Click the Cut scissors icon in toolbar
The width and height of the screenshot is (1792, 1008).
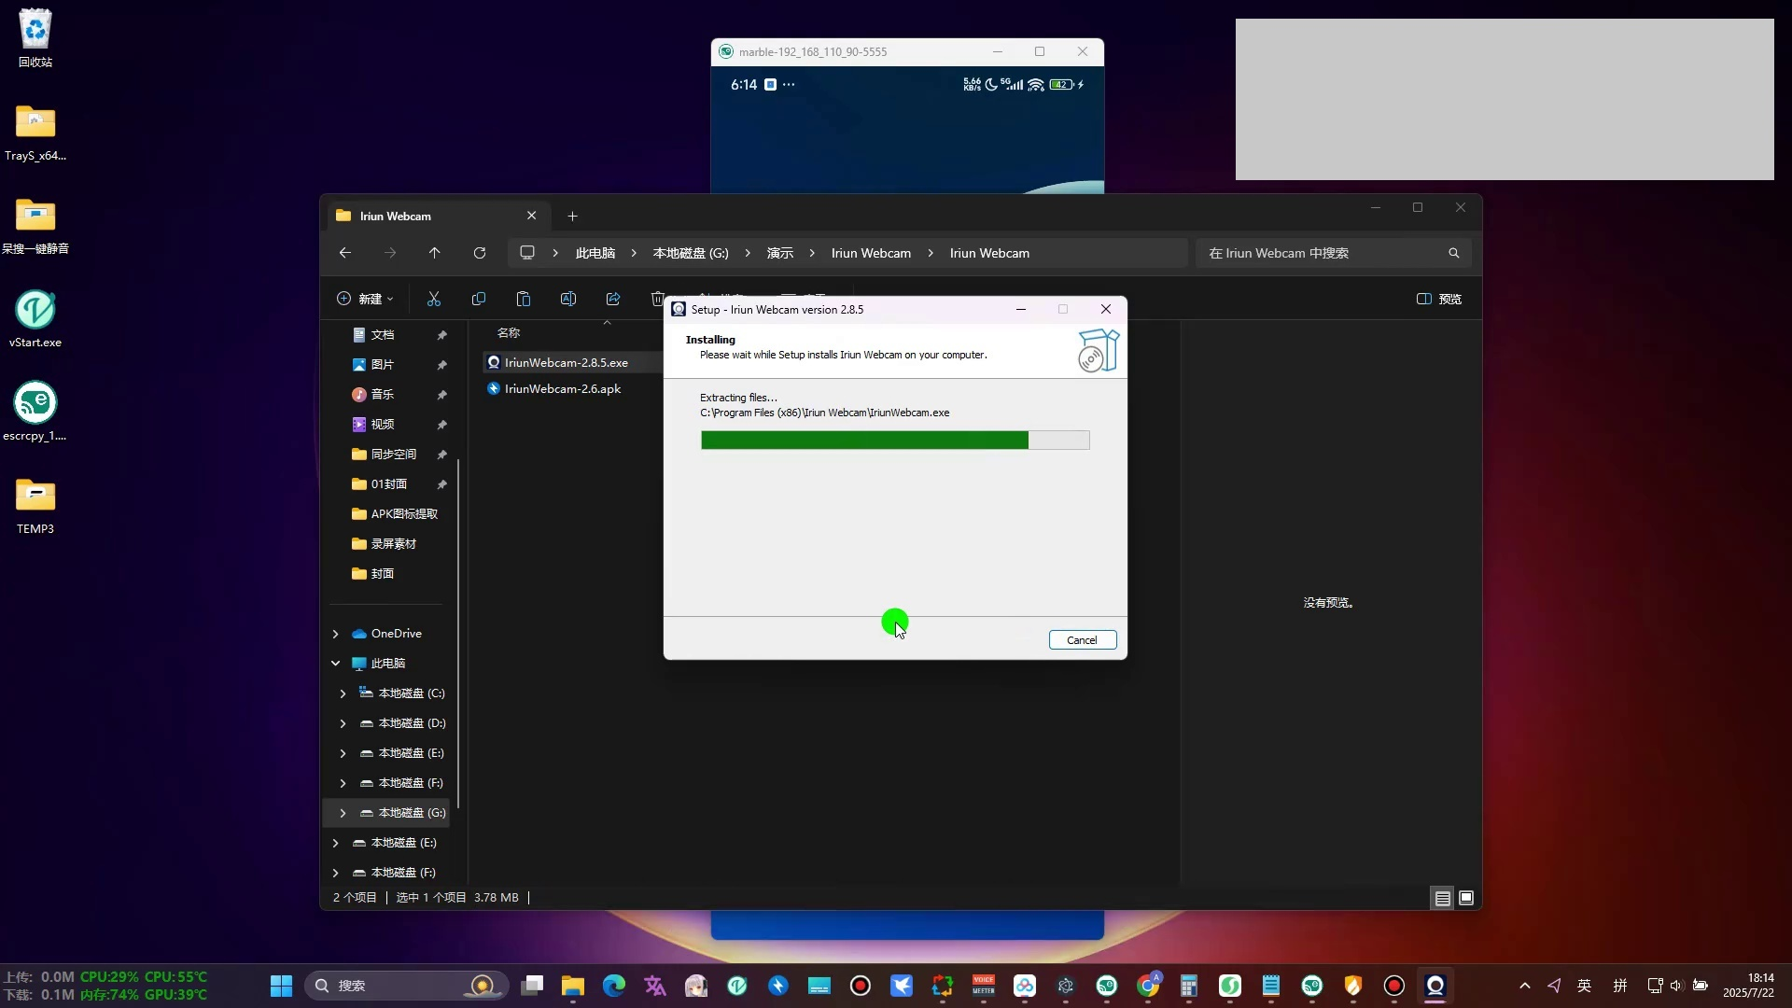coord(434,299)
